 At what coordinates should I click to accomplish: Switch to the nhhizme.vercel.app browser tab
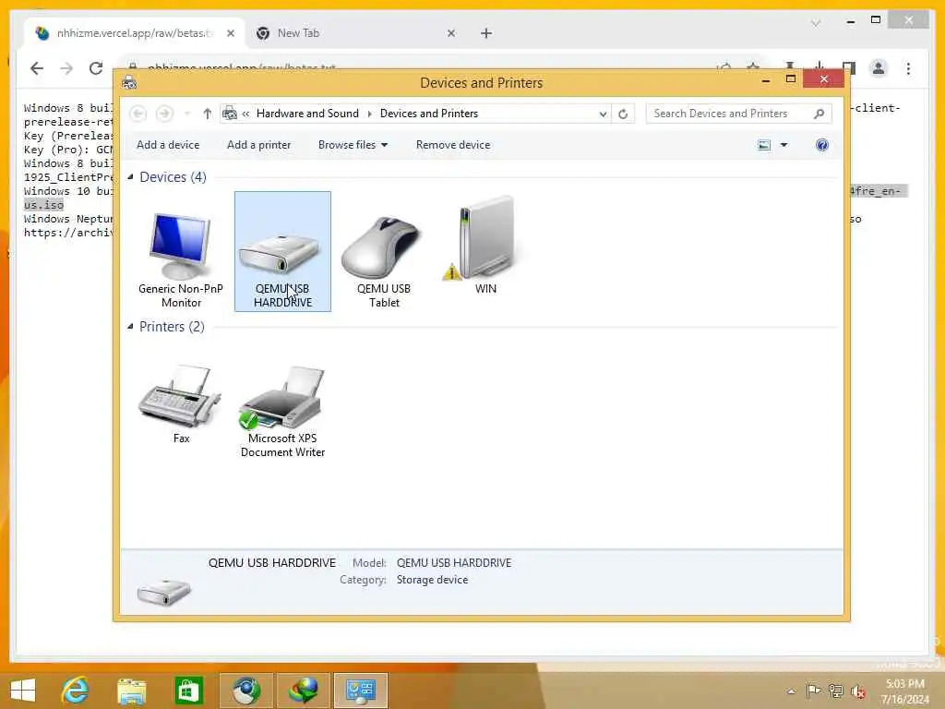tap(135, 33)
